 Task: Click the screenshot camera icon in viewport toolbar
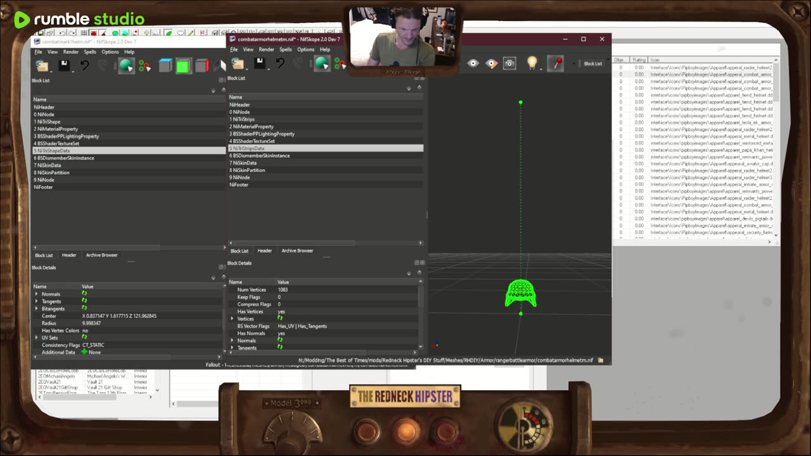coord(509,63)
